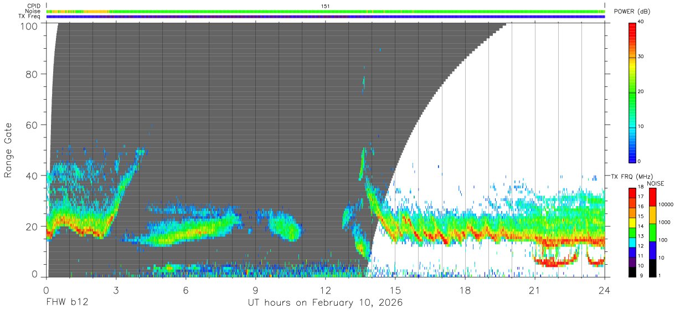This screenshot has width=680, height=314.
Task: Click the 21 tick on the UT hours axis
Action: [x=535, y=290]
